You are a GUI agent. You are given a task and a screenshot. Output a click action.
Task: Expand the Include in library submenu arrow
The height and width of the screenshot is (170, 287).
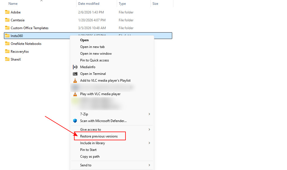pos(149,143)
